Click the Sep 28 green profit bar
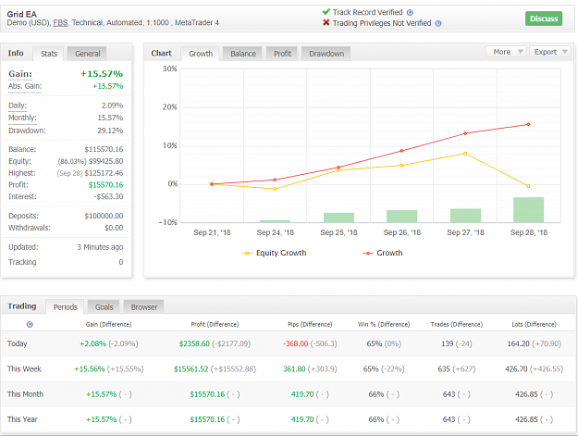Screen dimensions: 578x436 click(528, 210)
